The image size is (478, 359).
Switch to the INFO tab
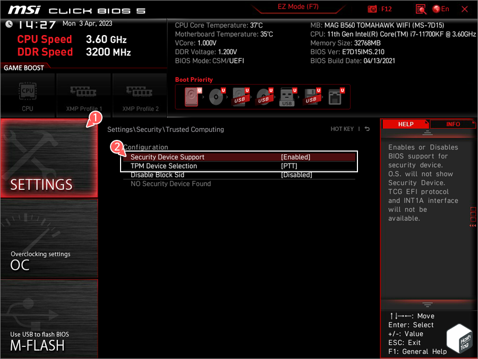(453, 124)
